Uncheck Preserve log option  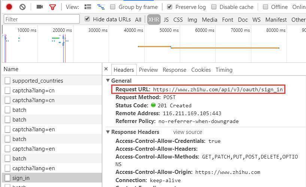click(x=170, y=7)
